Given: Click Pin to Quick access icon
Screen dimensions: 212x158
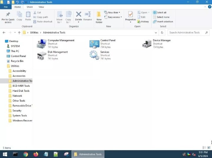Looking at the screenshot, I should point(8,15).
